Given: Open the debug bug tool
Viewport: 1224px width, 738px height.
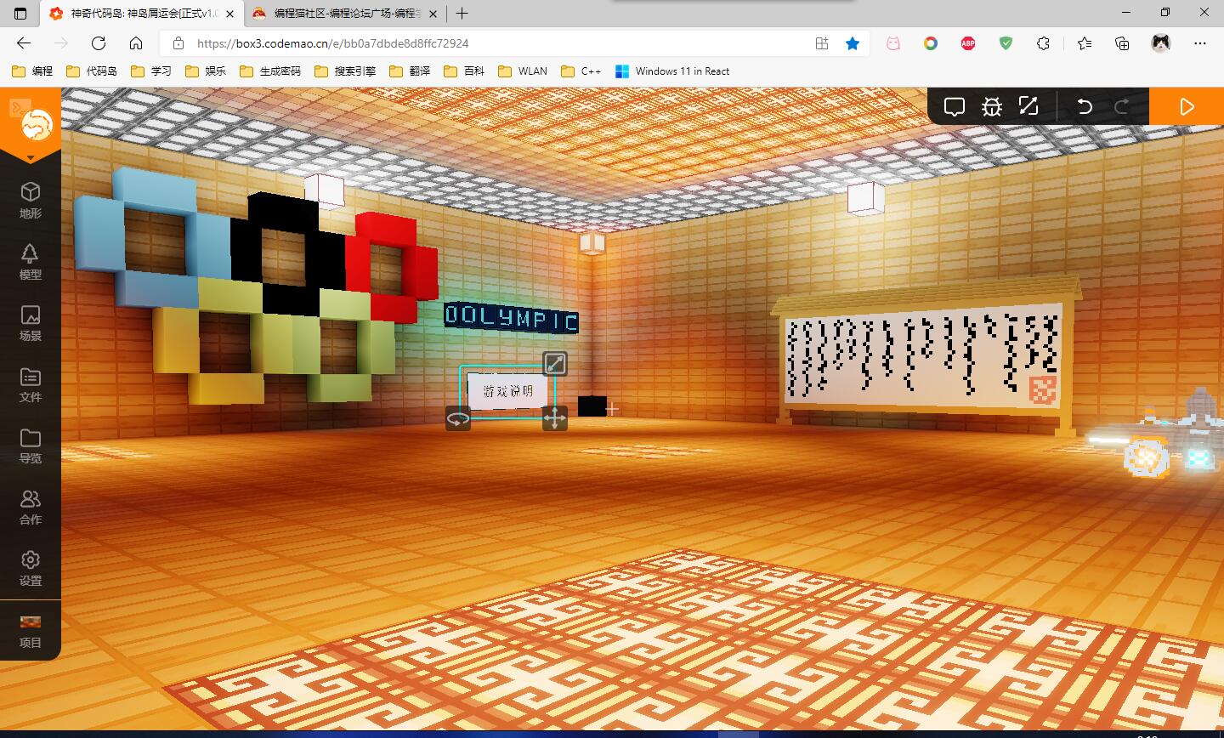Looking at the screenshot, I should (x=992, y=106).
